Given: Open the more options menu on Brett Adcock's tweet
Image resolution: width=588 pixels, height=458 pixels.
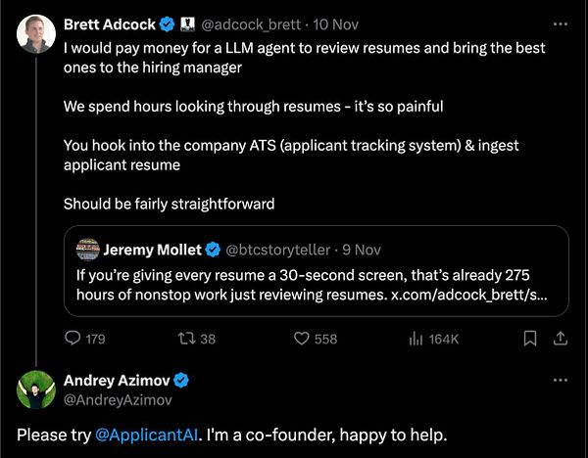Looking at the screenshot, I should point(561,24).
